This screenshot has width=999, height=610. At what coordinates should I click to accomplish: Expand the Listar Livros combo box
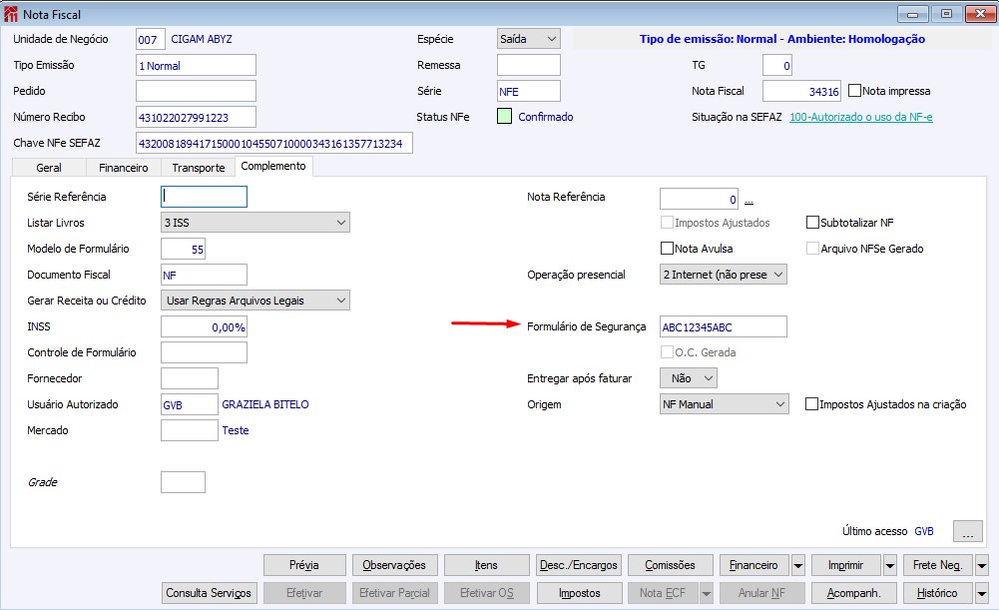pos(254,223)
